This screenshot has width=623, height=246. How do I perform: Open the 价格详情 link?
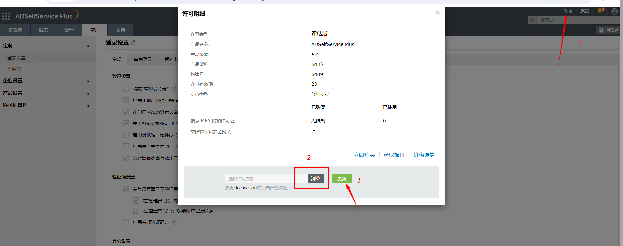pos(424,155)
